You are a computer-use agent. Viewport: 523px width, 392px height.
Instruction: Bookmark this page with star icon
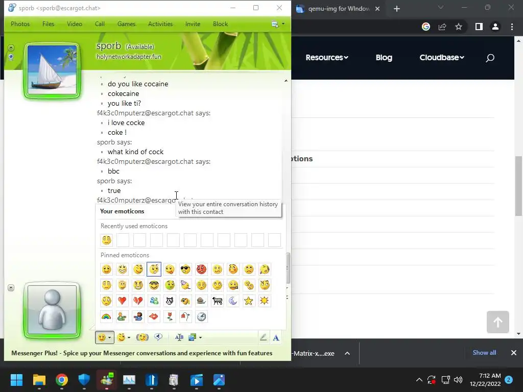point(459,27)
